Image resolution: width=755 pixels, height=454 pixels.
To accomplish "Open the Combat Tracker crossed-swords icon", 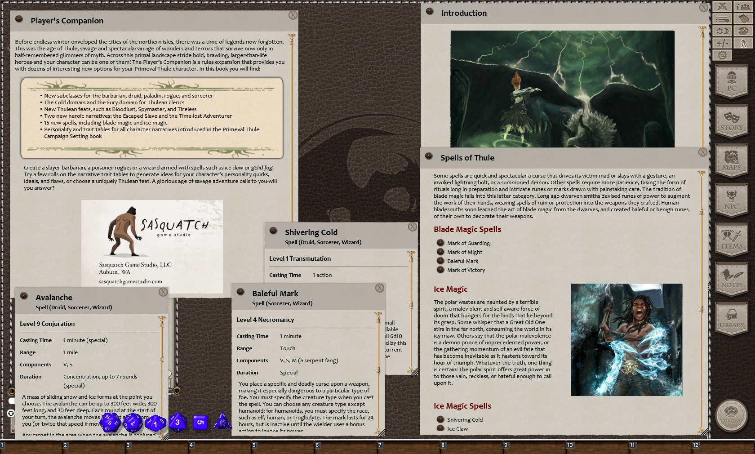I will coord(723,7).
